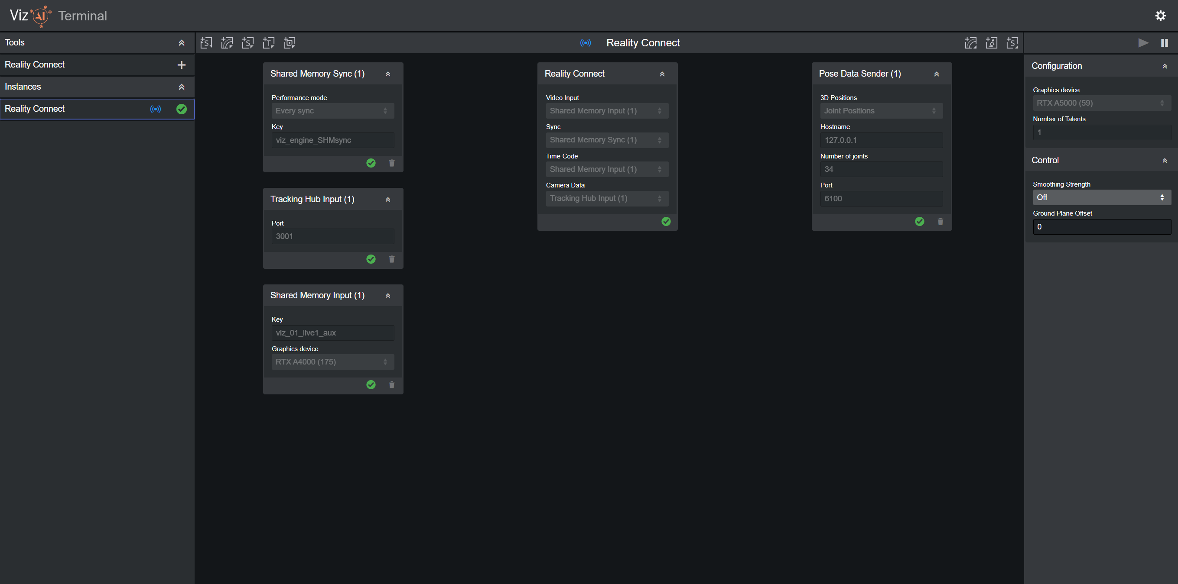Click the add-T icon in toolbar
The height and width of the screenshot is (584, 1178).
pos(269,43)
